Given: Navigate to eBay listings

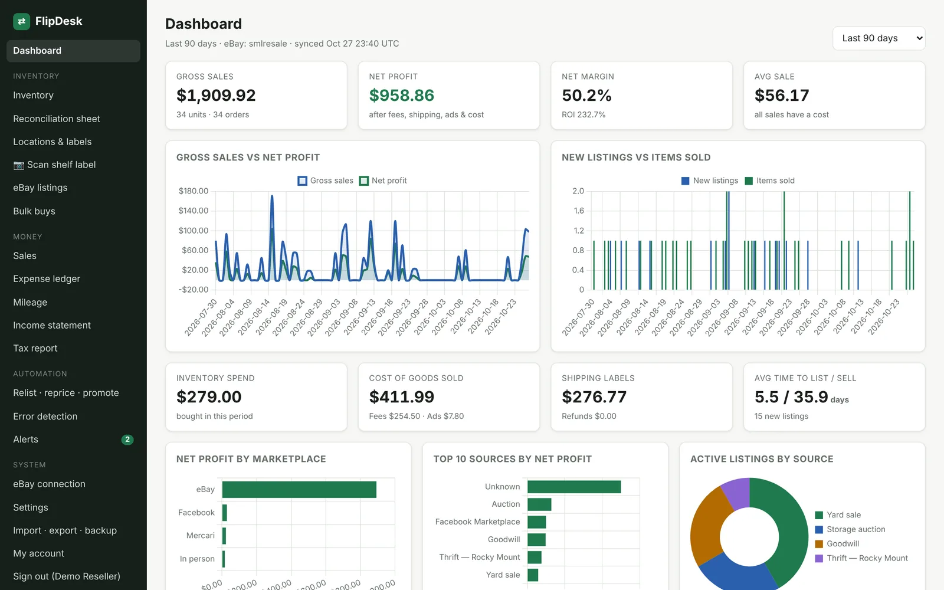Looking at the screenshot, I should click(x=73, y=188).
